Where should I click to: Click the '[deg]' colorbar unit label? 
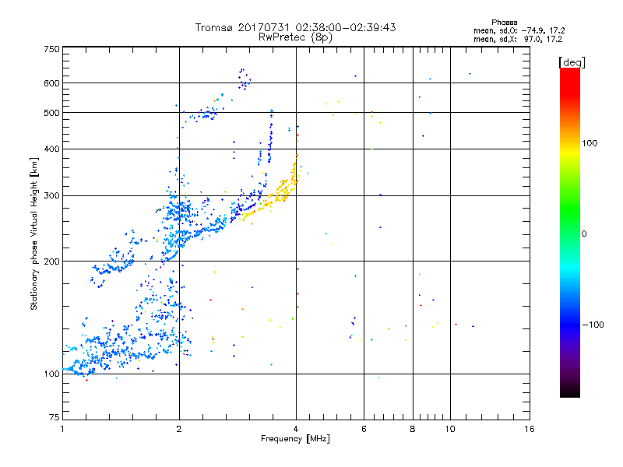[572, 62]
